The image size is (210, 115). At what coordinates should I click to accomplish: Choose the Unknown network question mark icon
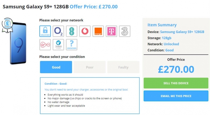coord(72,45)
